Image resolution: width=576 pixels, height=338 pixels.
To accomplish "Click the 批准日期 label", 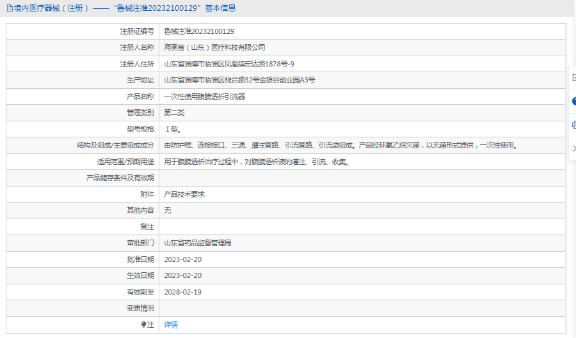I will pos(140,259).
